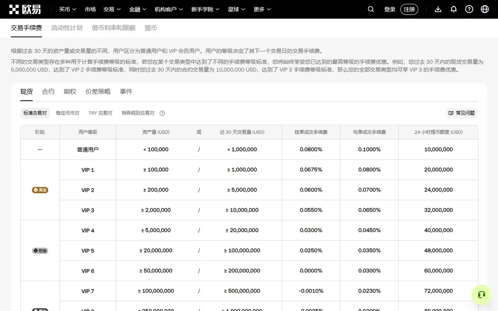Click the language globe icon
The width and height of the screenshot is (498, 311).
(485, 9)
